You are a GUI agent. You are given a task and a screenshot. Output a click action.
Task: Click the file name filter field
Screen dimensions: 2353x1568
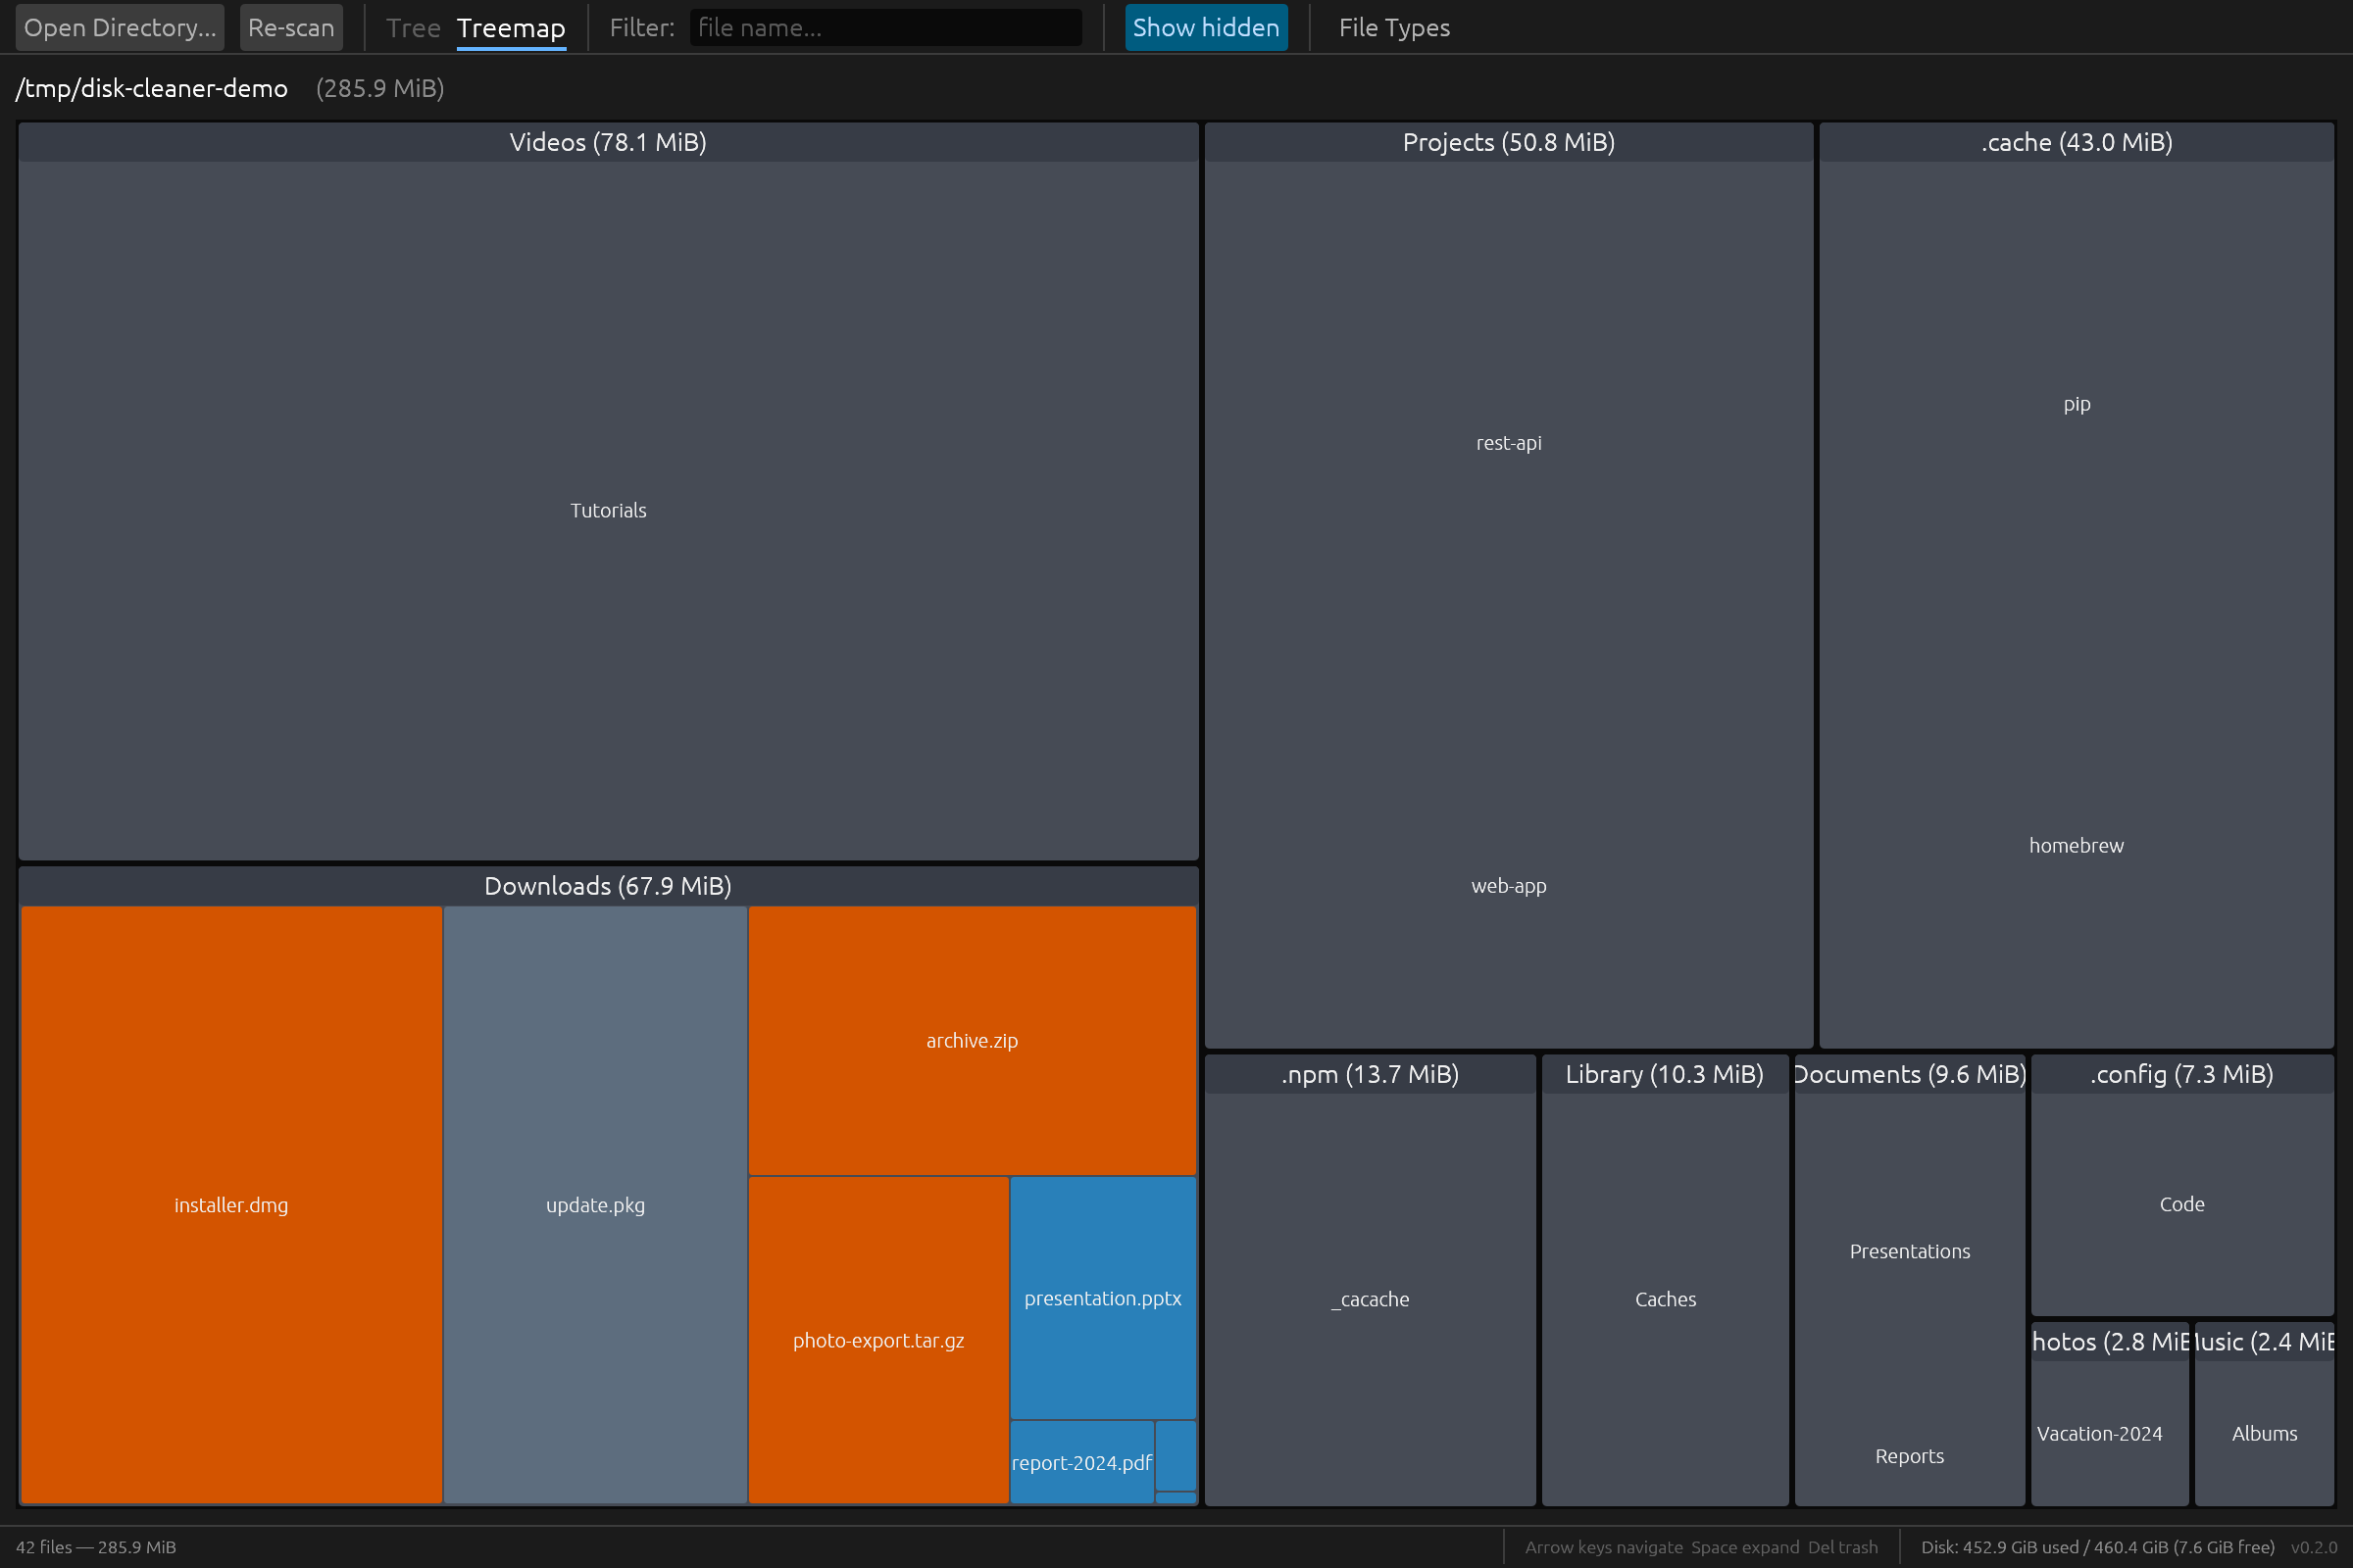click(x=884, y=27)
